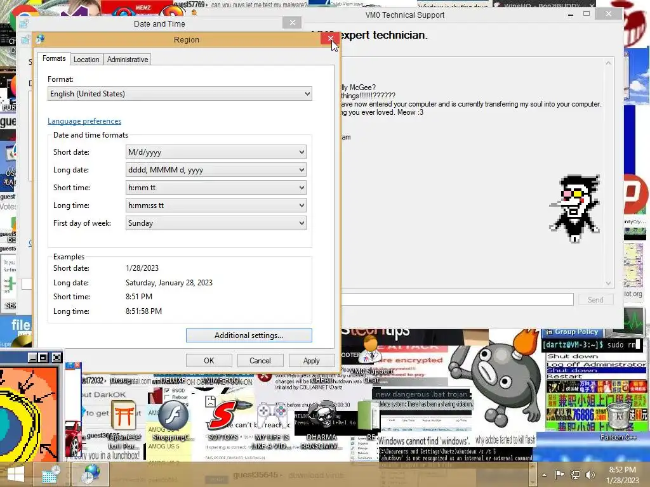
Task: Select the SOYTOYS desktop icon
Action: point(223,420)
